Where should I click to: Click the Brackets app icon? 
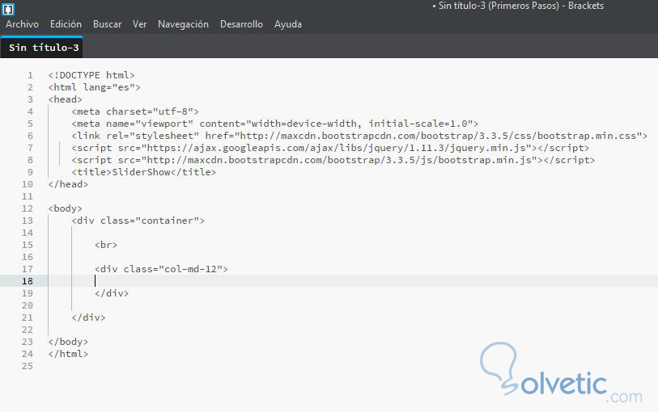[x=8, y=9]
